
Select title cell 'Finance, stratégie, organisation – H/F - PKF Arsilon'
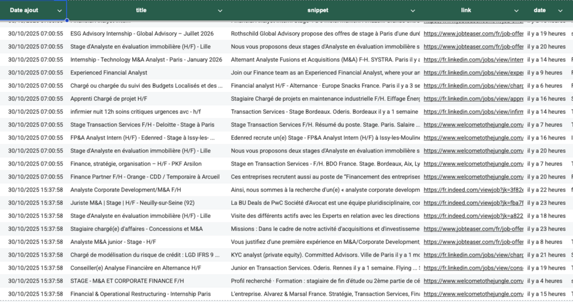click(x=136, y=164)
